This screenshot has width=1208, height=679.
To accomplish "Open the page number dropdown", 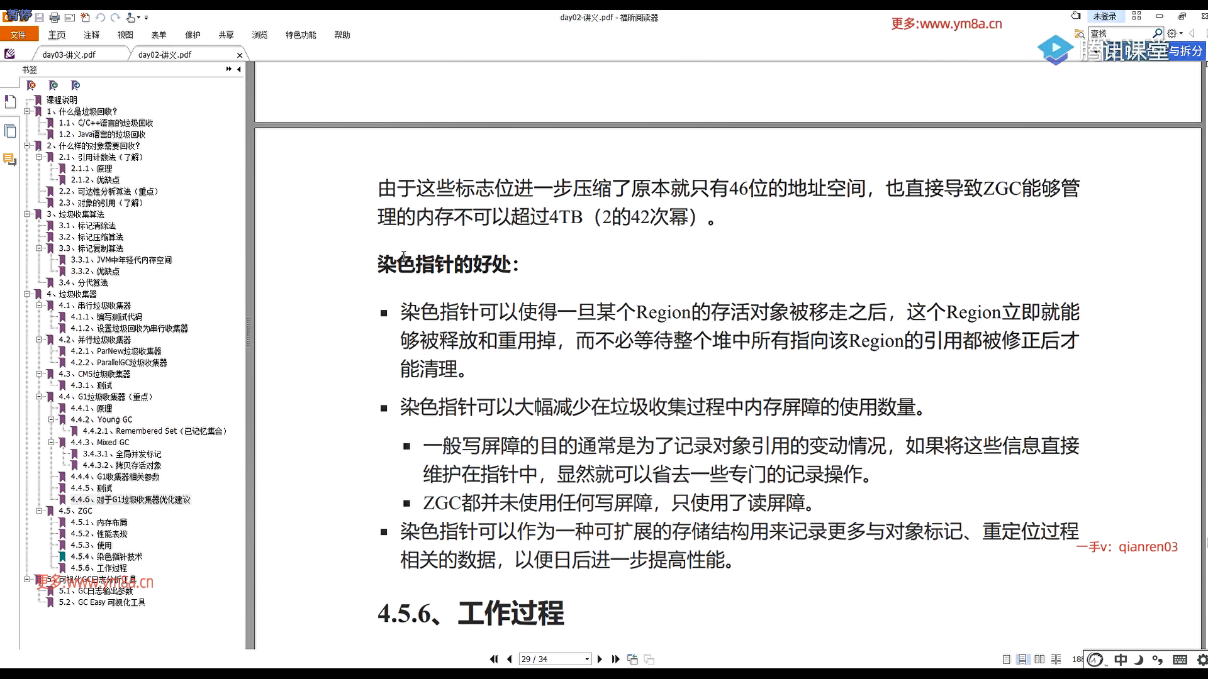I will tap(587, 659).
